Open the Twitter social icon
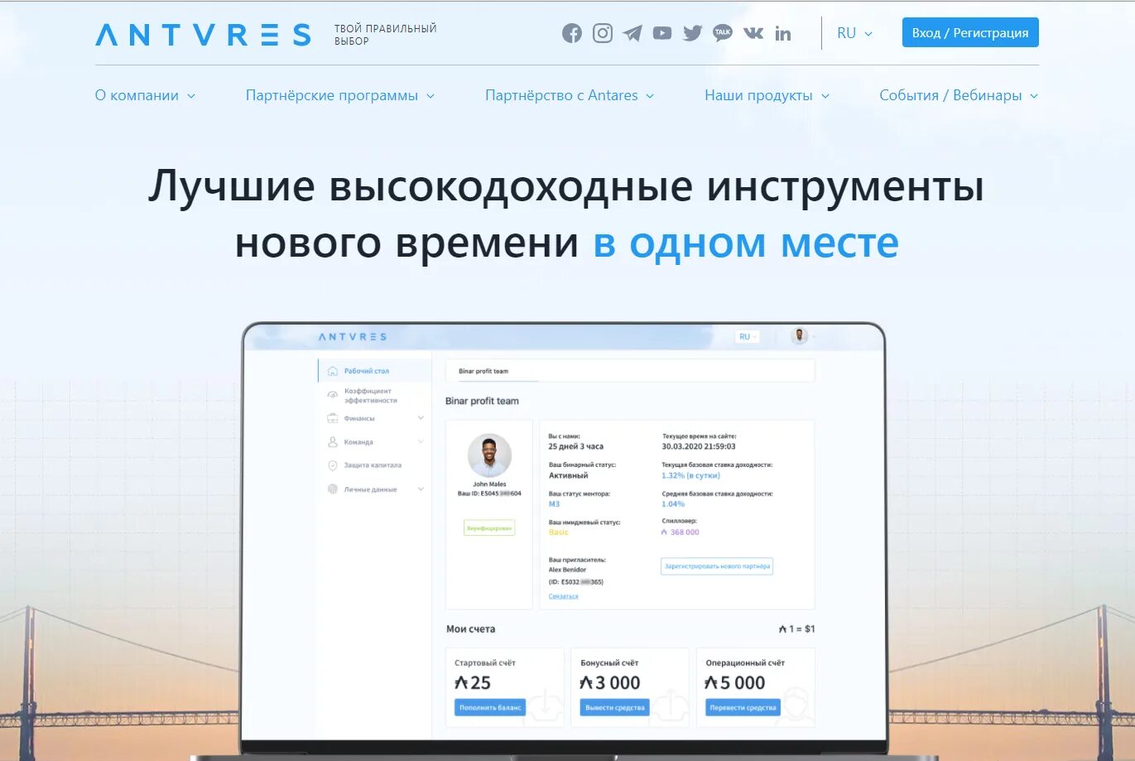 (x=693, y=33)
